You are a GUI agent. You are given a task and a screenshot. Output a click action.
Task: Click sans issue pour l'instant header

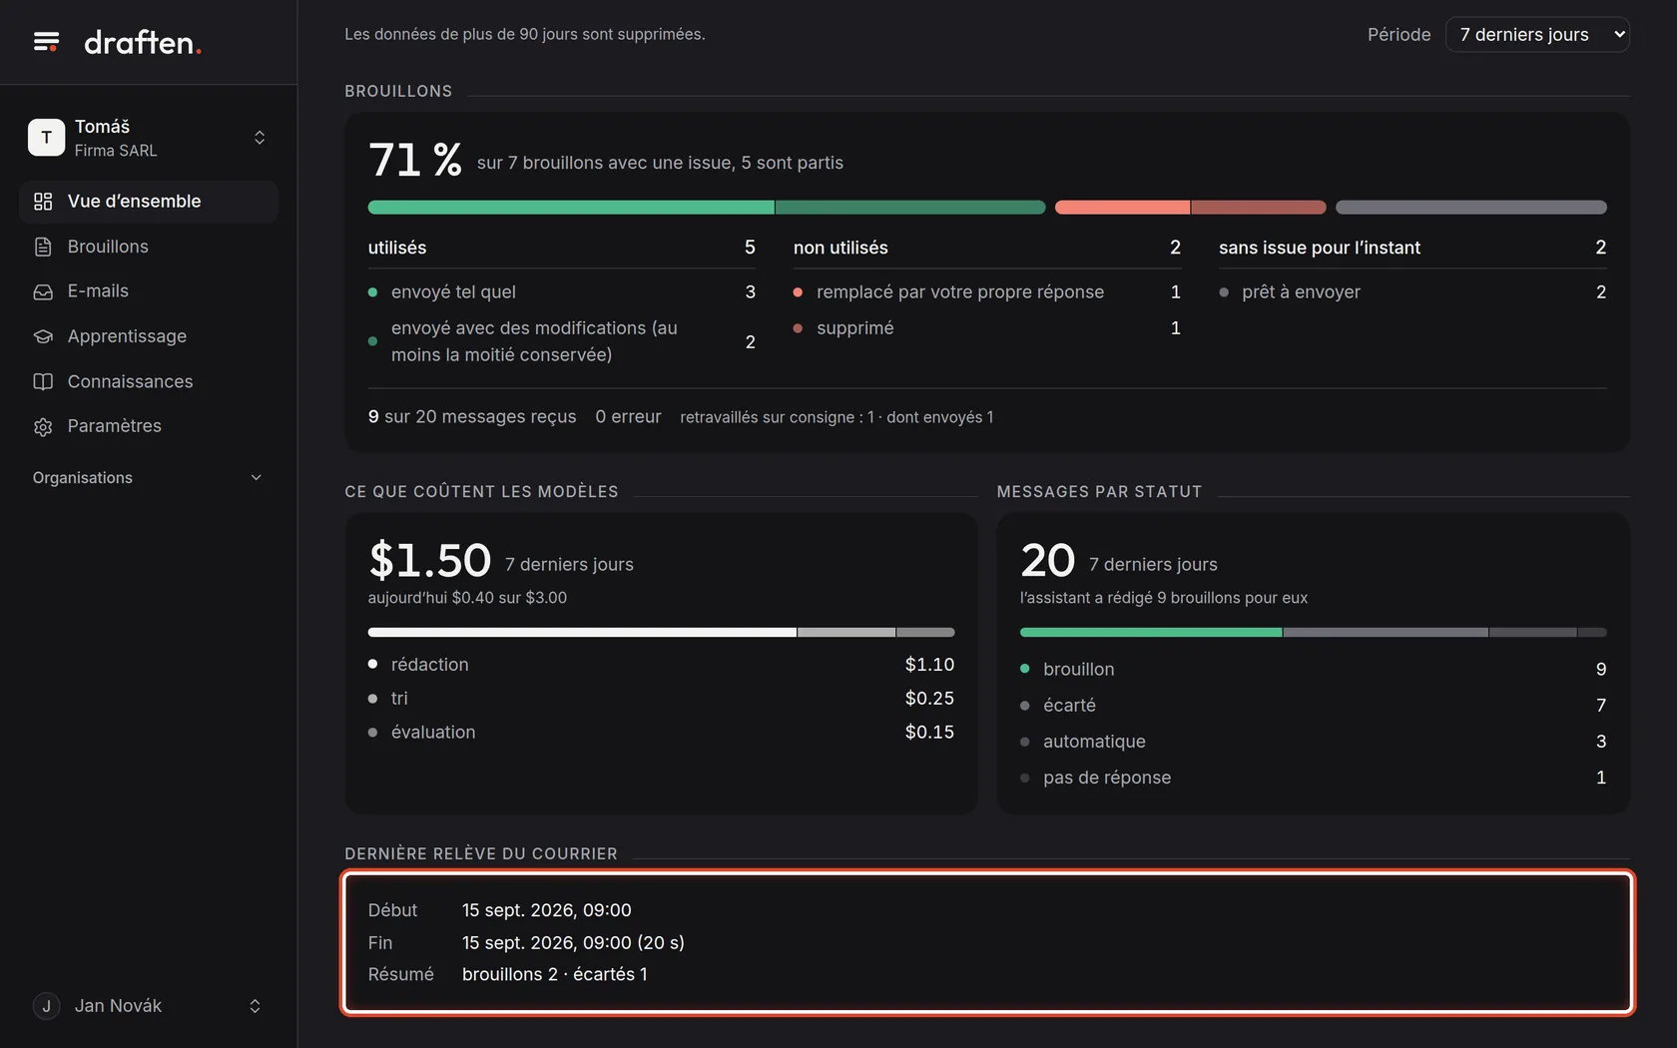click(x=1412, y=248)
